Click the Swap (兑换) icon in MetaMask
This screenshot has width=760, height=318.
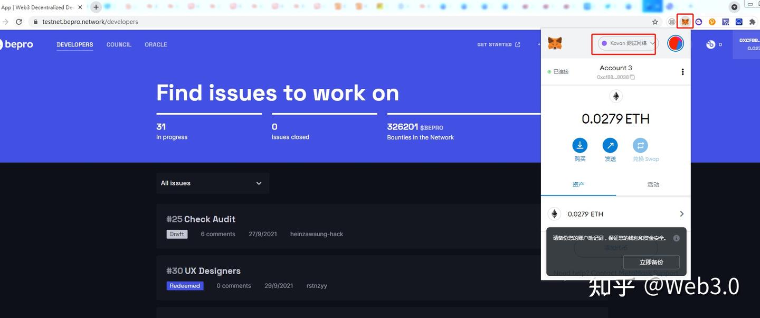click(x=640, y=145)
